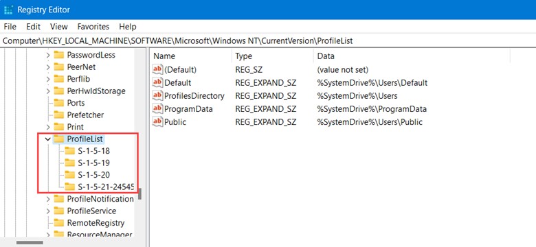Viewport: 536px width, 247px height.
Task: Expand the PeerNet key
Action: (48, 67)
